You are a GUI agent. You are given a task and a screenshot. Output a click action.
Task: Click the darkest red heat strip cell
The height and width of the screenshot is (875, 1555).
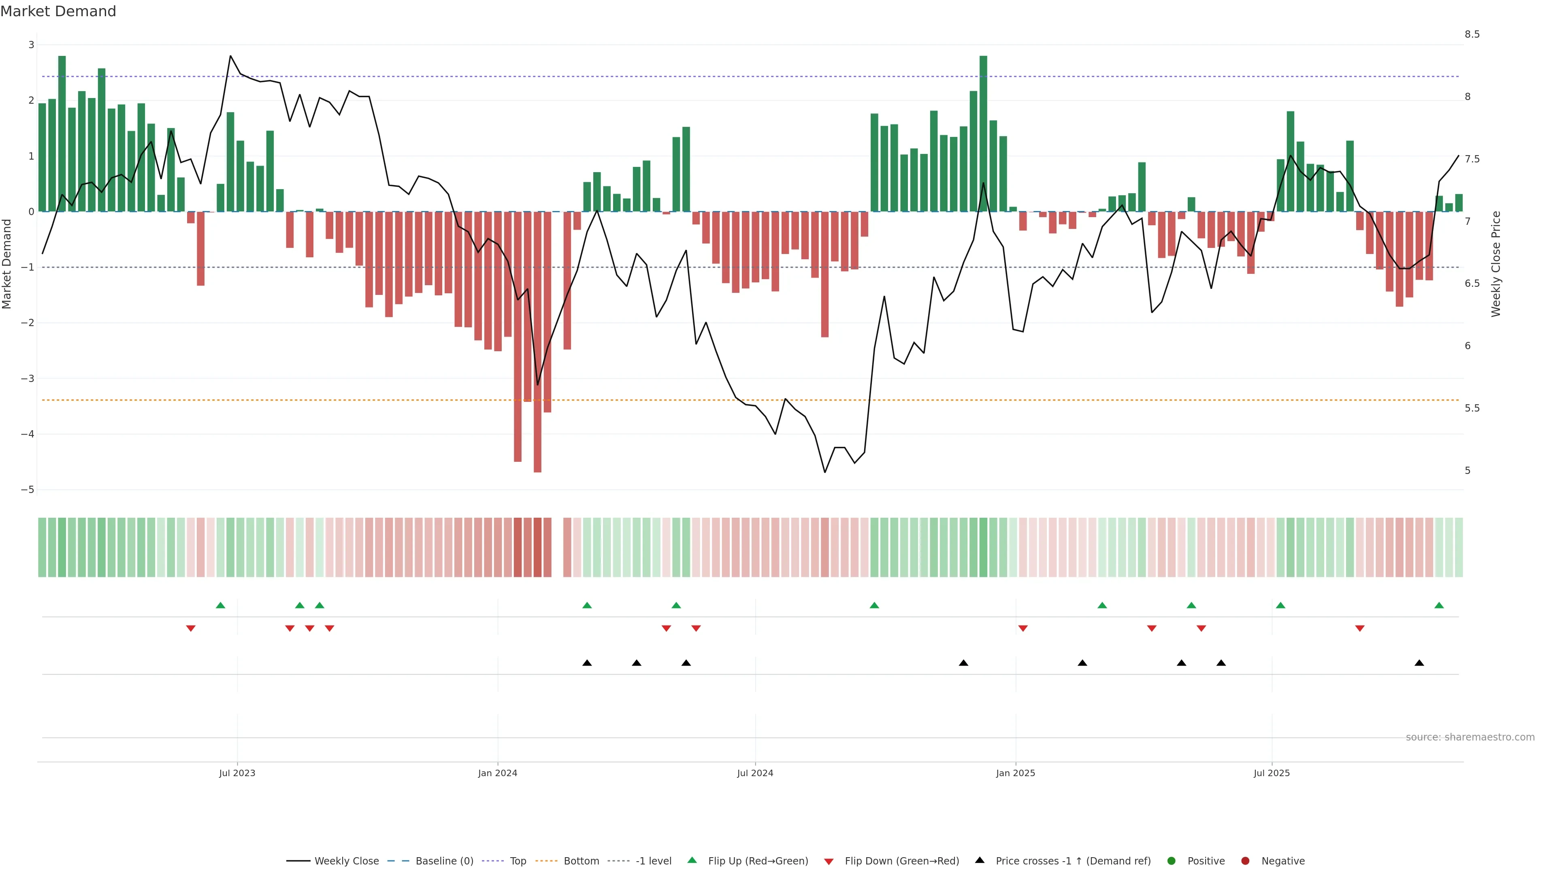(x=537, y=547)
